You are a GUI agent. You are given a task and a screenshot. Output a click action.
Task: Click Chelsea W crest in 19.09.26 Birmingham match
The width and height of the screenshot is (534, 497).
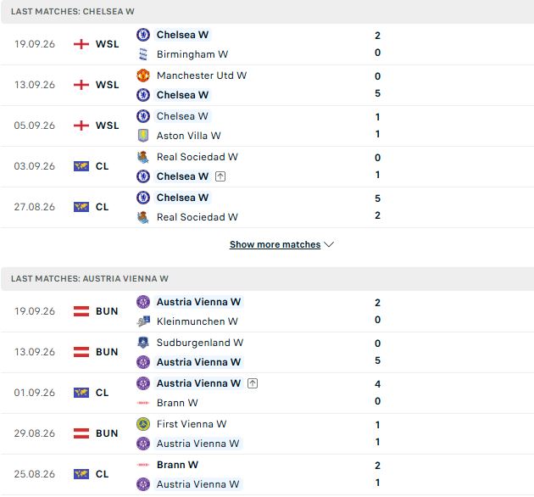coord(143,35)
